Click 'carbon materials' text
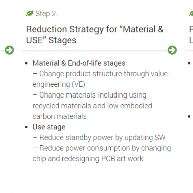Image resolution: width=193 pixels, height=193 pixels. click(60, 116)
